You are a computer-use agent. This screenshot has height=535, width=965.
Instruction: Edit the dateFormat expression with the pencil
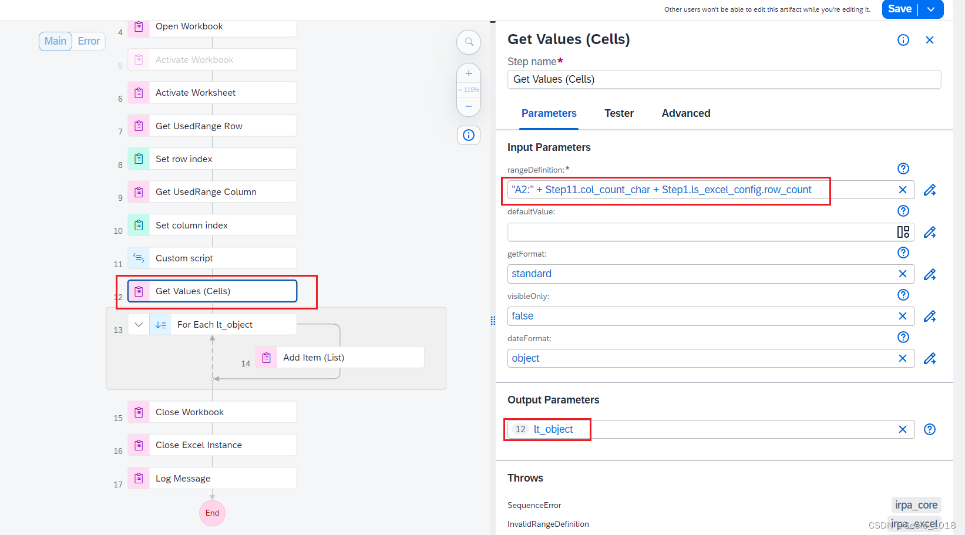[x=930, y=358]
